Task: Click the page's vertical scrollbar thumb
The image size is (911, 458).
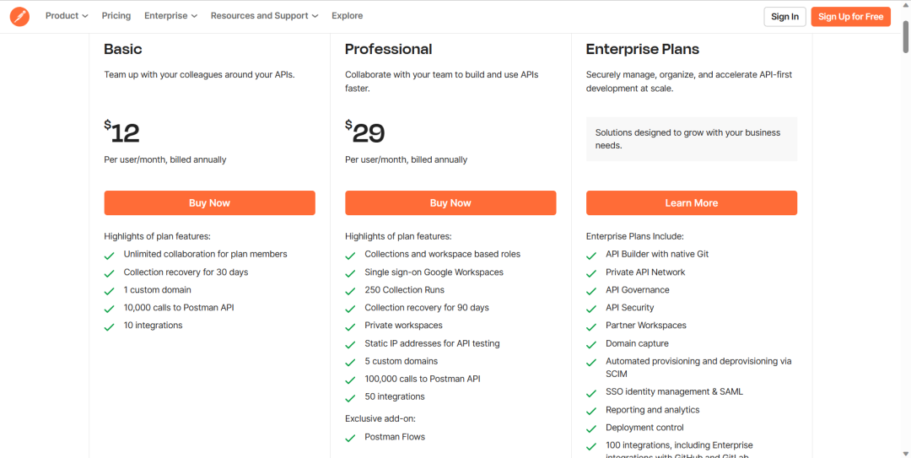Action: coord(905,34)
